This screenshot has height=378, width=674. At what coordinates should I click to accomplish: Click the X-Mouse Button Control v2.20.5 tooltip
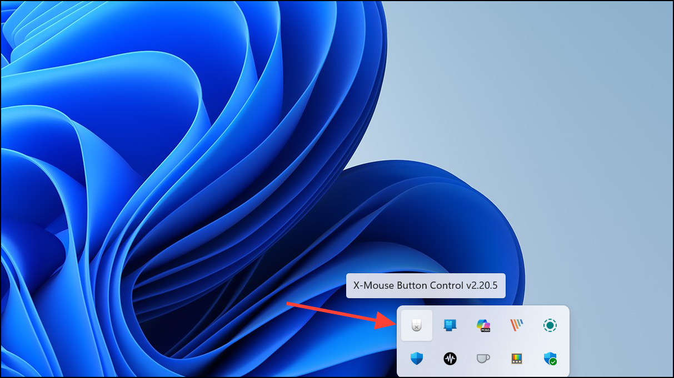426,285
